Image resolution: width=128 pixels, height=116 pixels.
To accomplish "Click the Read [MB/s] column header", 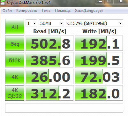I will (49, 31).
